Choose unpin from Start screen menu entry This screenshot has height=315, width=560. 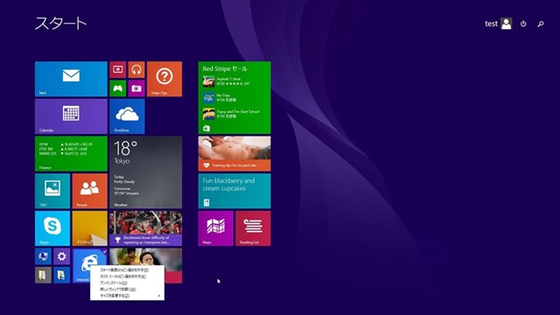click(x=127, y=270)
